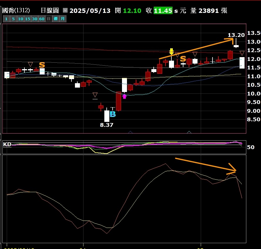Select the 10-minute chart interval
Image resolution: width=261 pixels, height=249 pixels.
click(20, 19)
